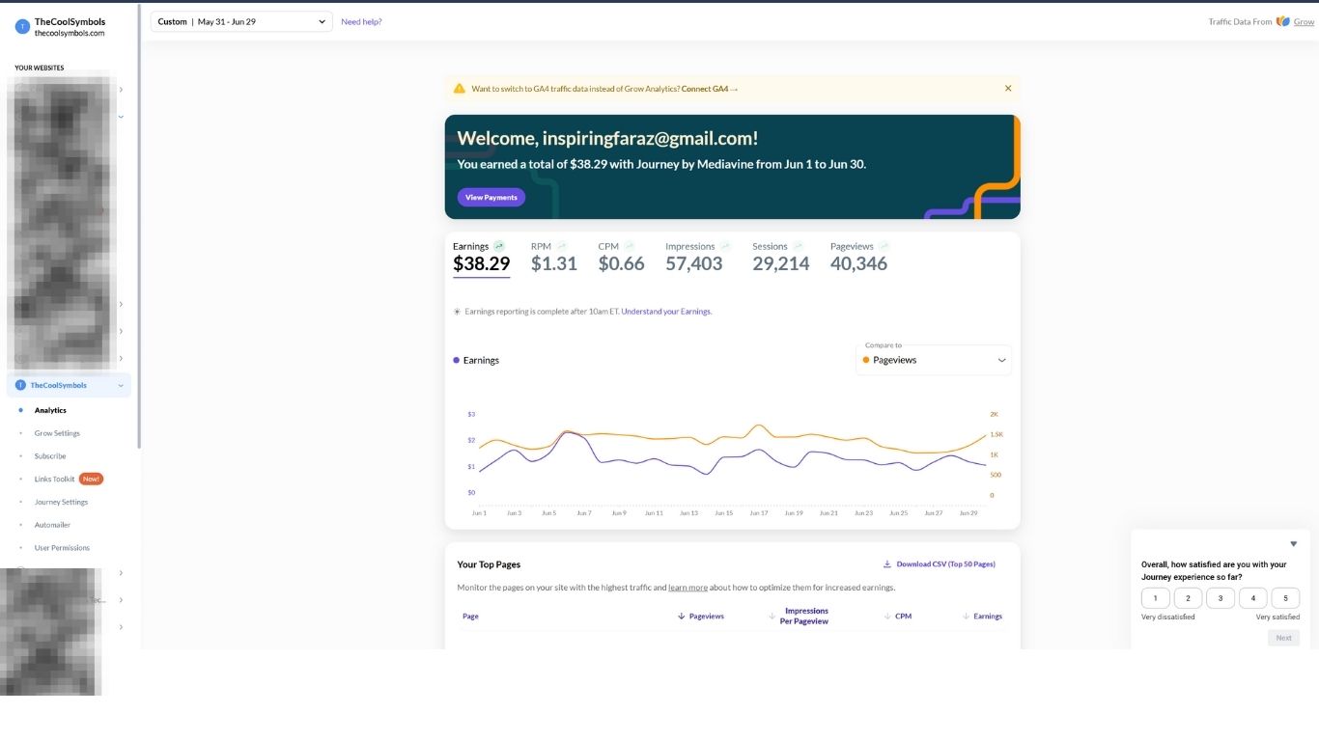Screen dimensions: 1319x741
Task: Click the orange Pageviews dot in the Compare to box
Action: (x=866, y=360)
